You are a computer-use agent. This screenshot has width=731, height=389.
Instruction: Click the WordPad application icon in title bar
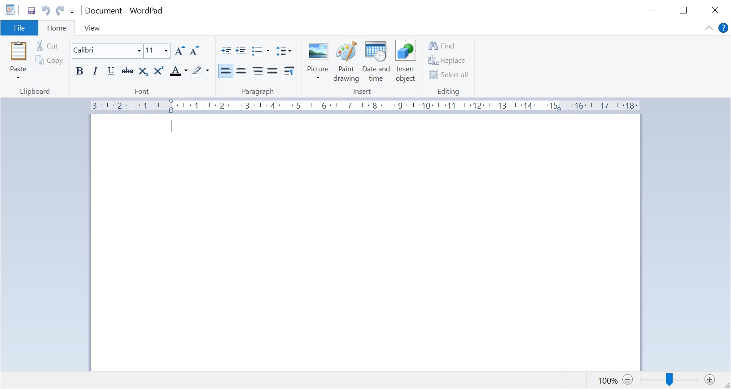[10, 10]
